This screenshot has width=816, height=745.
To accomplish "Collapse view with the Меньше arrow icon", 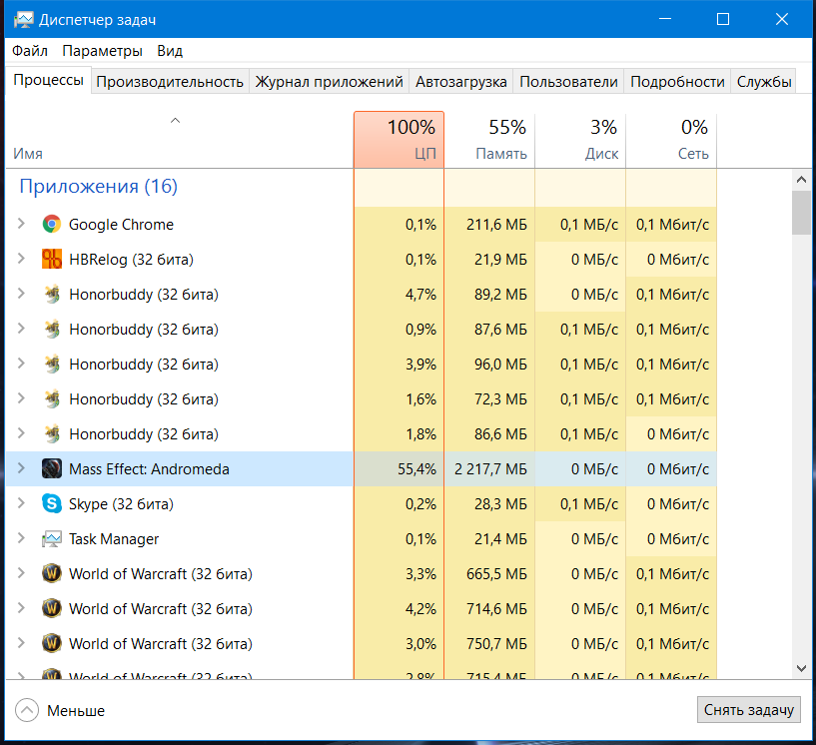I will tap(27, 710).
